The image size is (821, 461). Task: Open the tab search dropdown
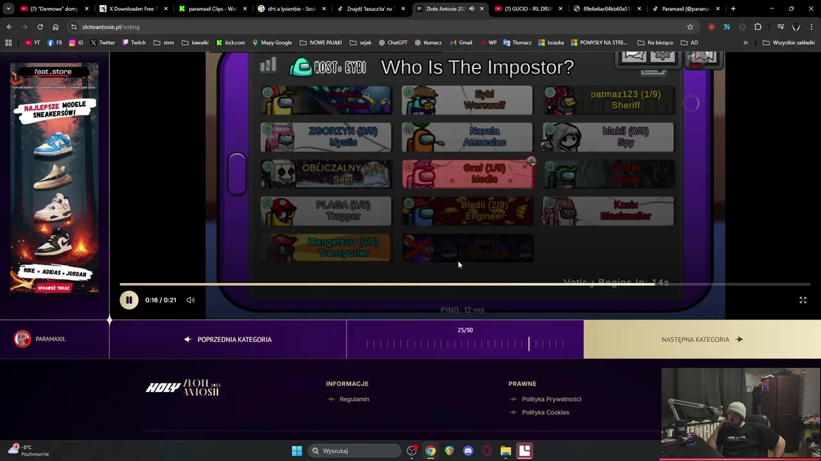pos(8,9)
